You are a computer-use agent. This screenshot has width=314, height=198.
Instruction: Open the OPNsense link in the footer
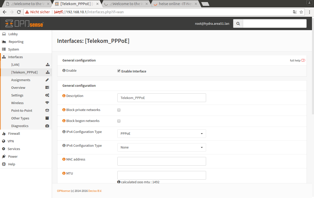[x=64, y=191]
